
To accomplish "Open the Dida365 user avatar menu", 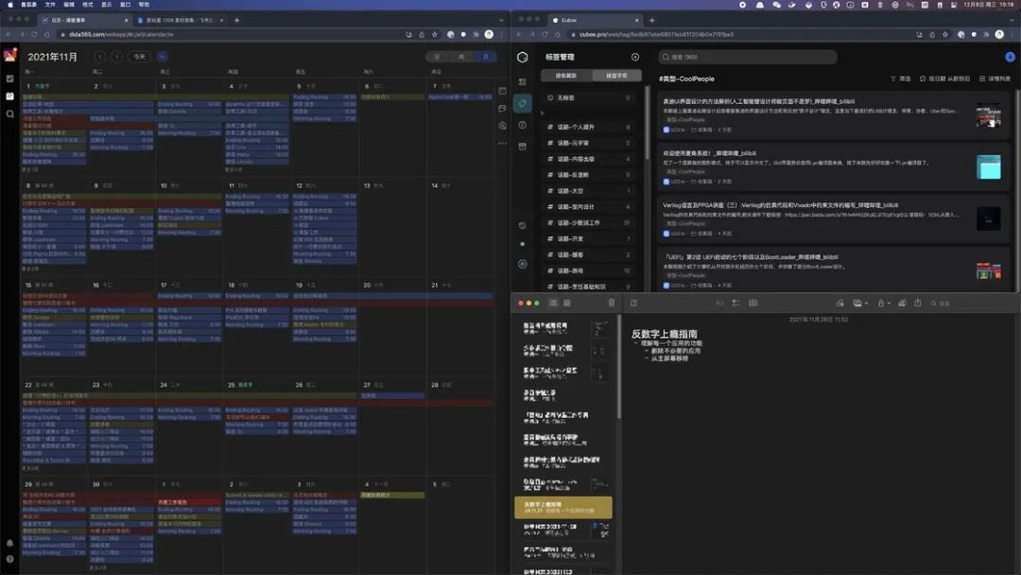I will (9, 56).
